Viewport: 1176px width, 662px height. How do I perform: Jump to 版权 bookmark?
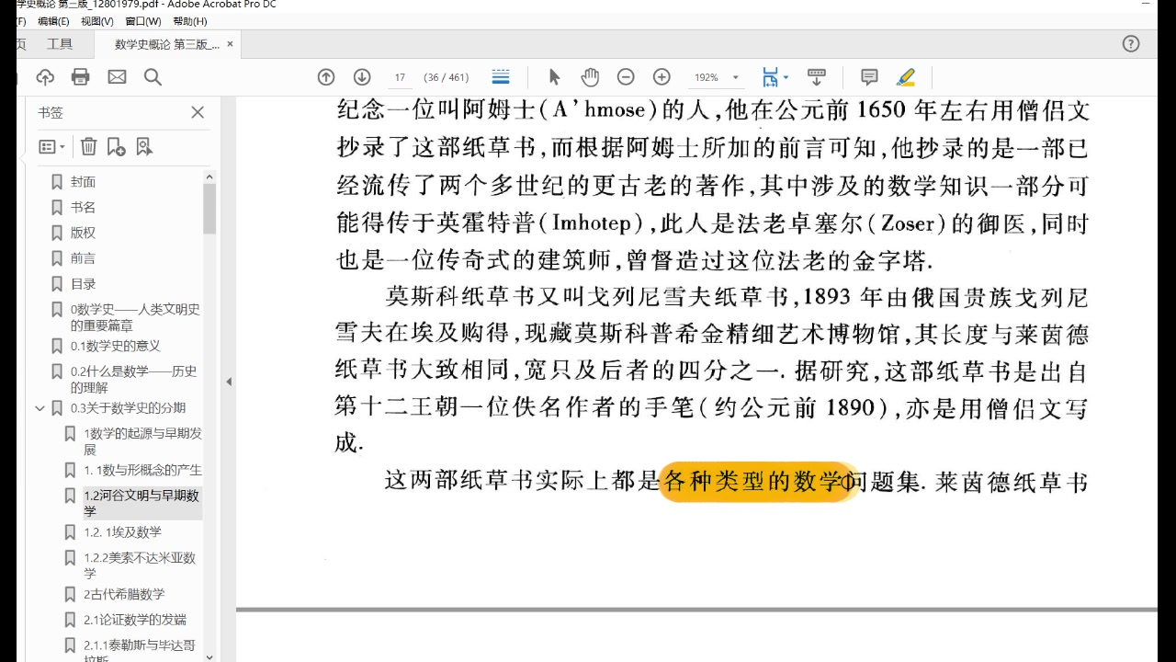pyautogui.click(x=83, y=233)
